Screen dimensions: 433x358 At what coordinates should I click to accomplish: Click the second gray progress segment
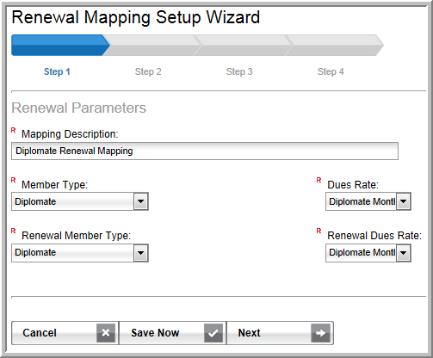click(152, 45)
